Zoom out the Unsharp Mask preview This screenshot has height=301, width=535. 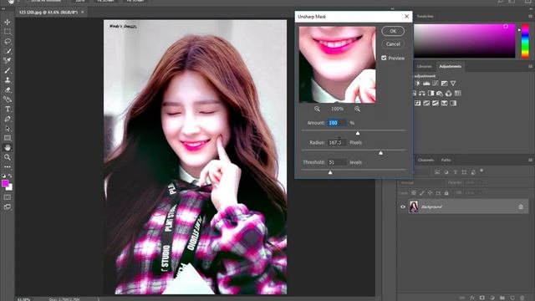[318, 109]
